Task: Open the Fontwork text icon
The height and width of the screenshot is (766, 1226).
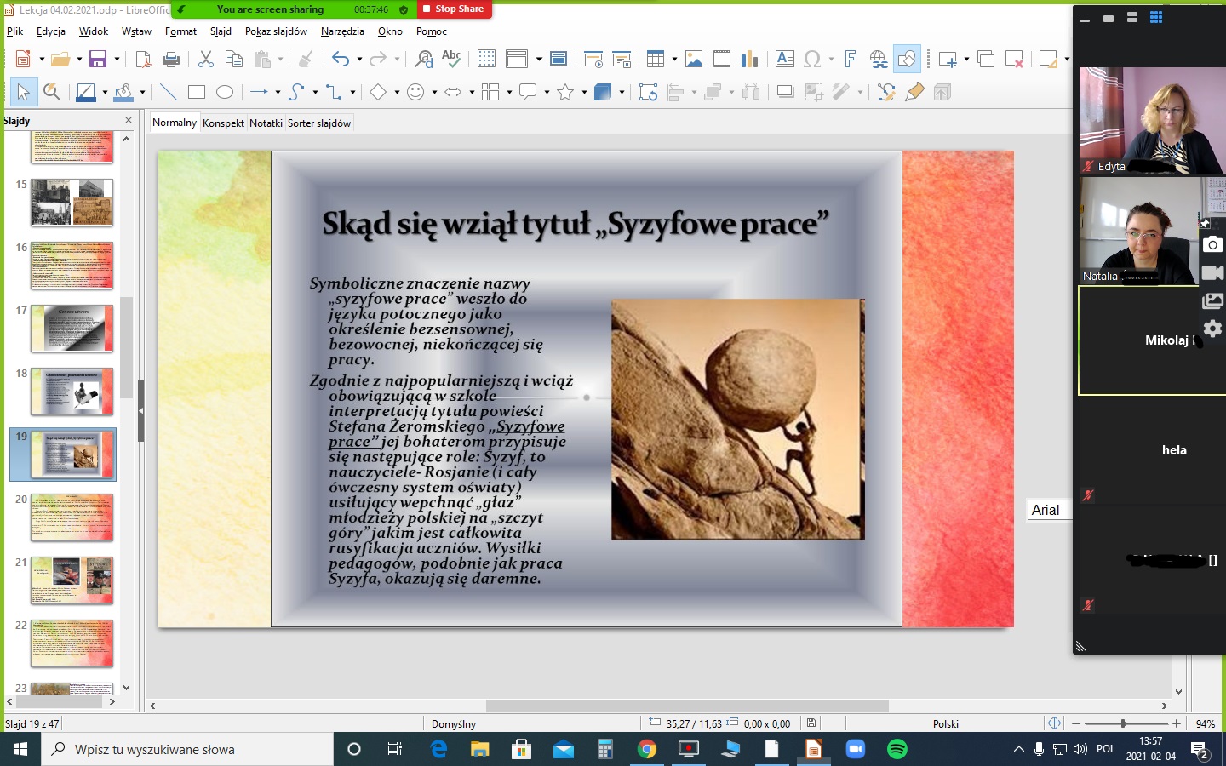Action: tap(850, 59)
